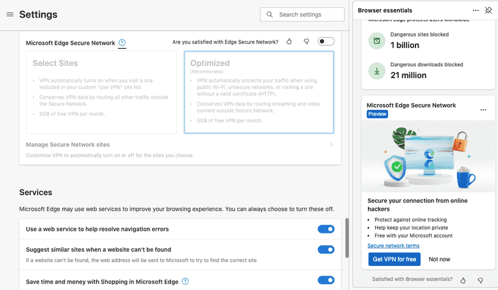Click the Secure Network help question icon
Image resolution: width=498 pixels, height=290 pixels.
pyautogui.click(x=122, y=43)
